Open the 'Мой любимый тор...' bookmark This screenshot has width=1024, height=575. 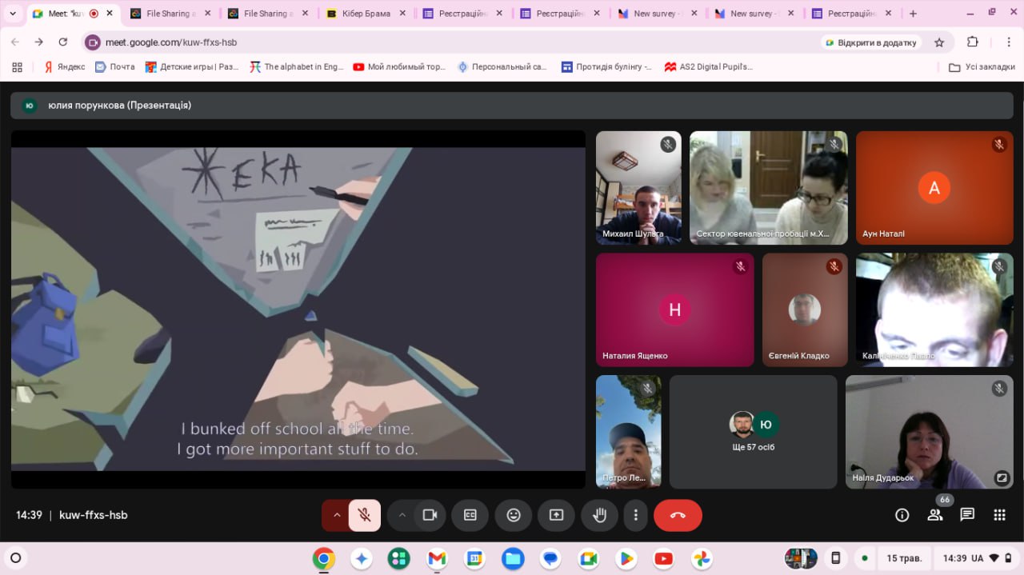coord(399,67)
